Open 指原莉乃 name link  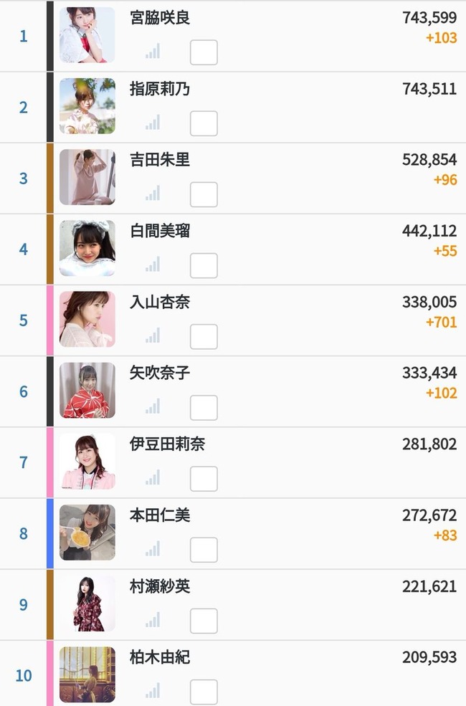pos(160,89)
